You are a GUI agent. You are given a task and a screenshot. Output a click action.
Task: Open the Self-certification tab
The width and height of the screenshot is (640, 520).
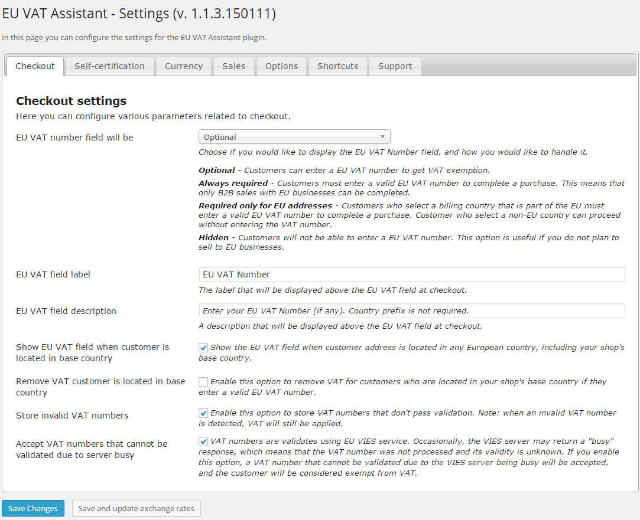[109, 66]
